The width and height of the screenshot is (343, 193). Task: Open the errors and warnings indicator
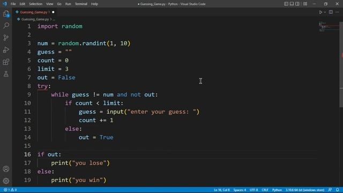10,190
